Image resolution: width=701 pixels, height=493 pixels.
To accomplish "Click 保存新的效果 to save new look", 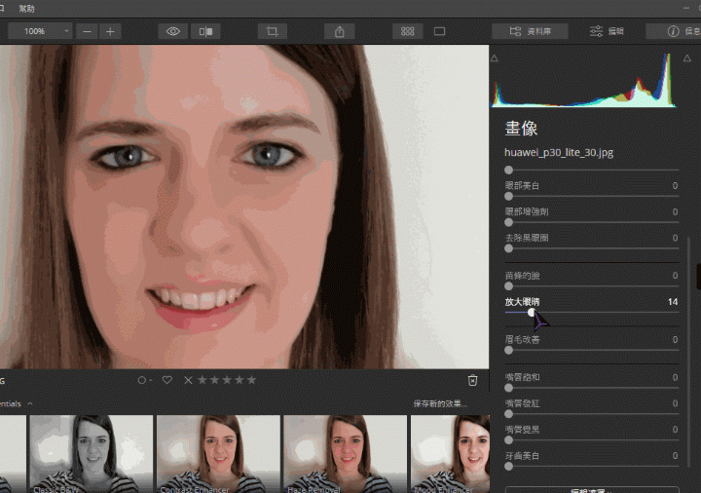I will 440,403.
